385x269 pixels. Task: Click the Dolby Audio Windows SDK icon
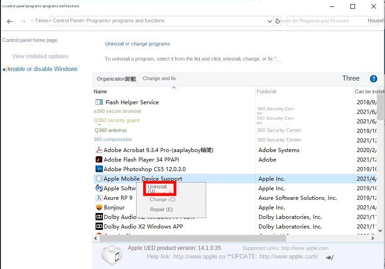(99, 217)
